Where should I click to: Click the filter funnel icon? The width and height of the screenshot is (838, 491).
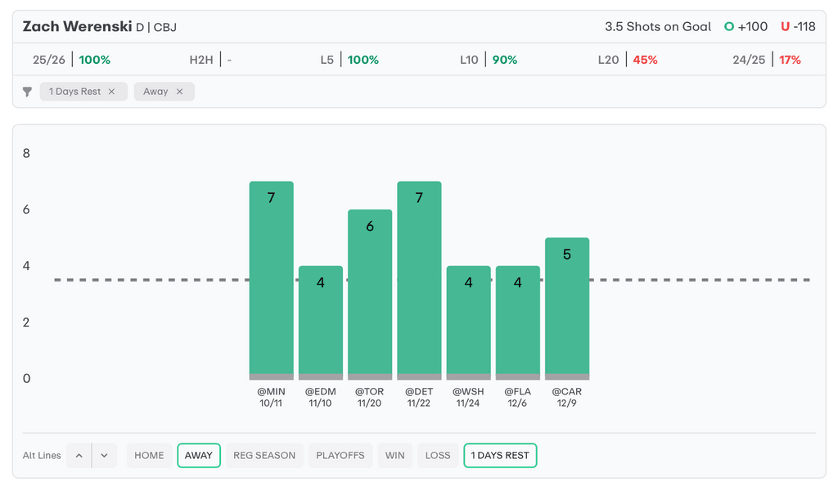coord(27,92)
